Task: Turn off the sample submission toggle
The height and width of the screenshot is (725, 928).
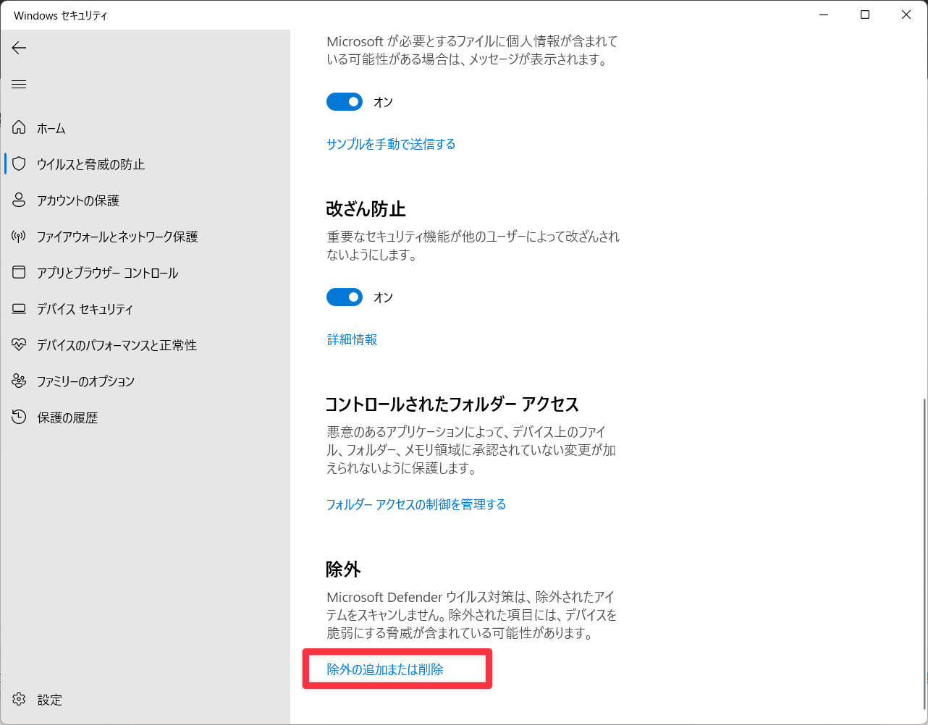Action: tap(345, 102)
